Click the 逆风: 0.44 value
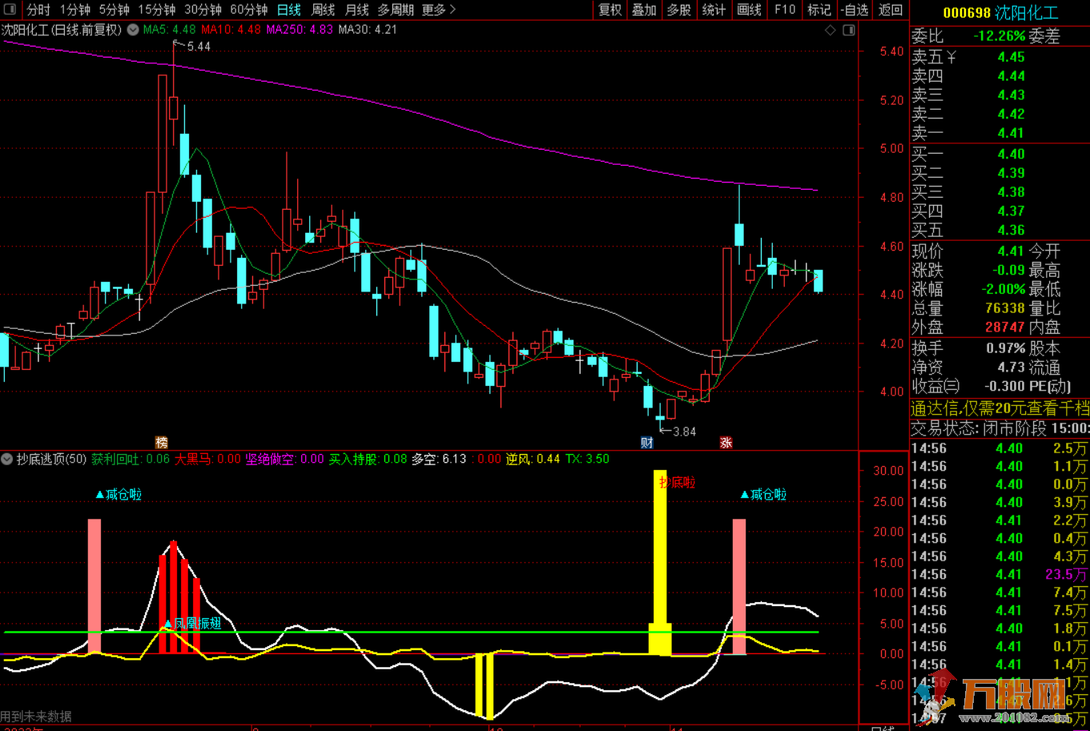Screen dimensions: 1090x731 click(533, 460)
